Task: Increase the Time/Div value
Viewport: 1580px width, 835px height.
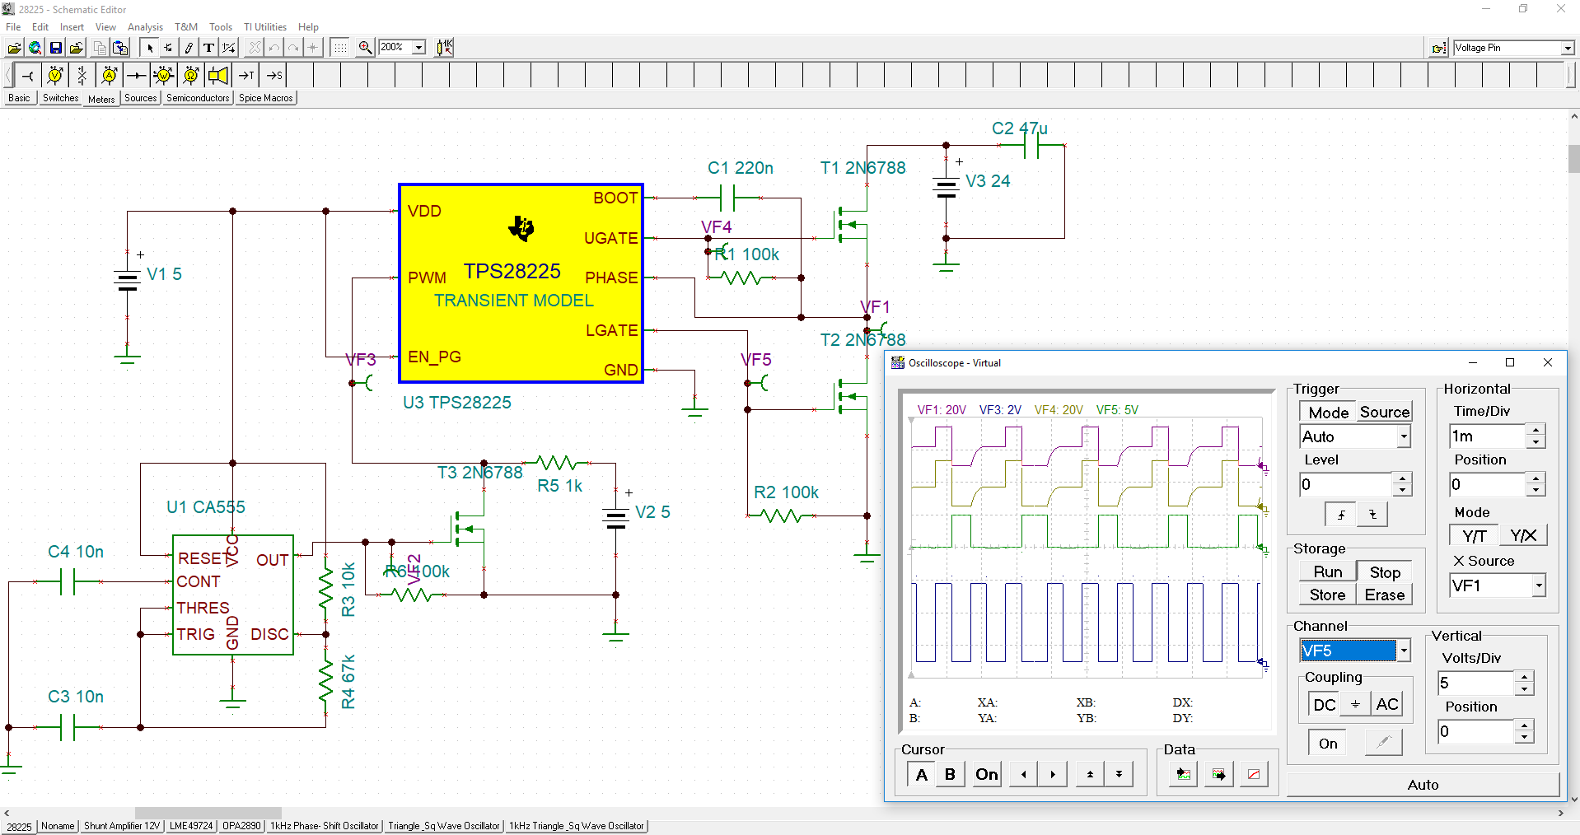Action: coord(1536,430)
